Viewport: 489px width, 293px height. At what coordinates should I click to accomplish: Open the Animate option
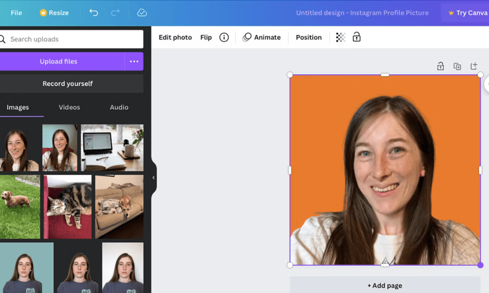click(x=261, y=38)
